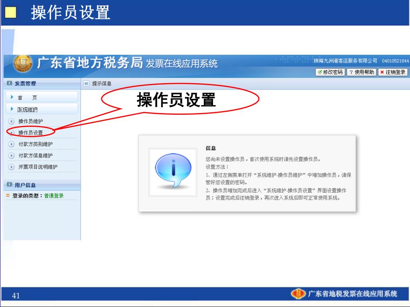Expand the 首页 menu section
This screenshot has width=410, height=307.
[42, 98]
